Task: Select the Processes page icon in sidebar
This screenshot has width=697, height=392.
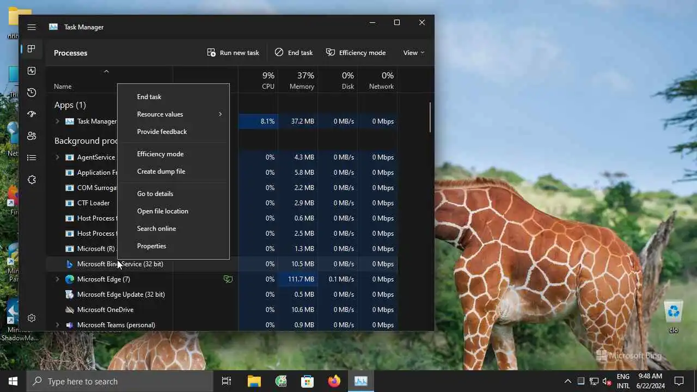Action: (32, 49)
